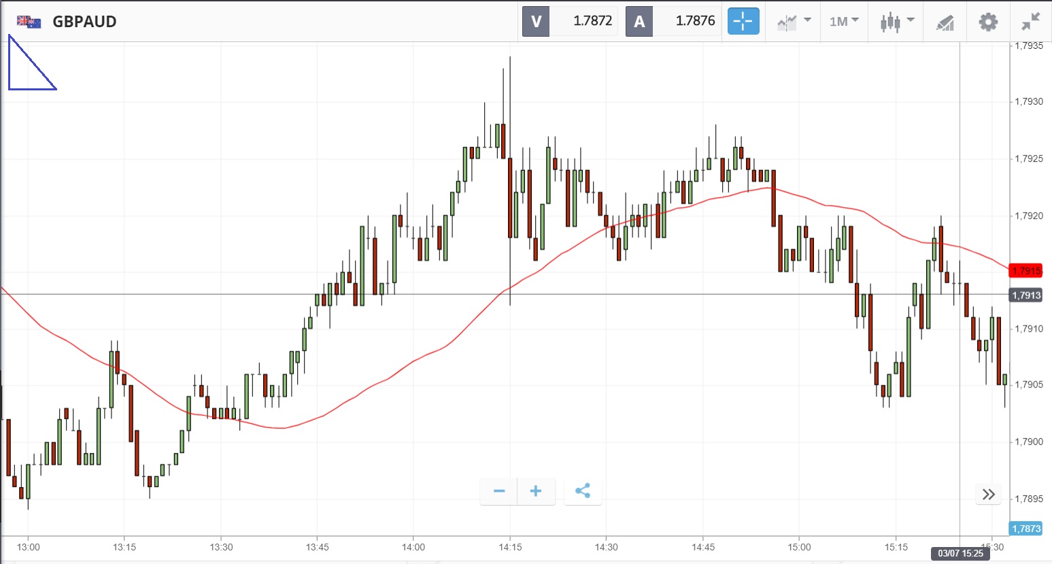Click the GBPAUD instrument name
This screenshot has height=564, width=1052.
tap(84, 22)
